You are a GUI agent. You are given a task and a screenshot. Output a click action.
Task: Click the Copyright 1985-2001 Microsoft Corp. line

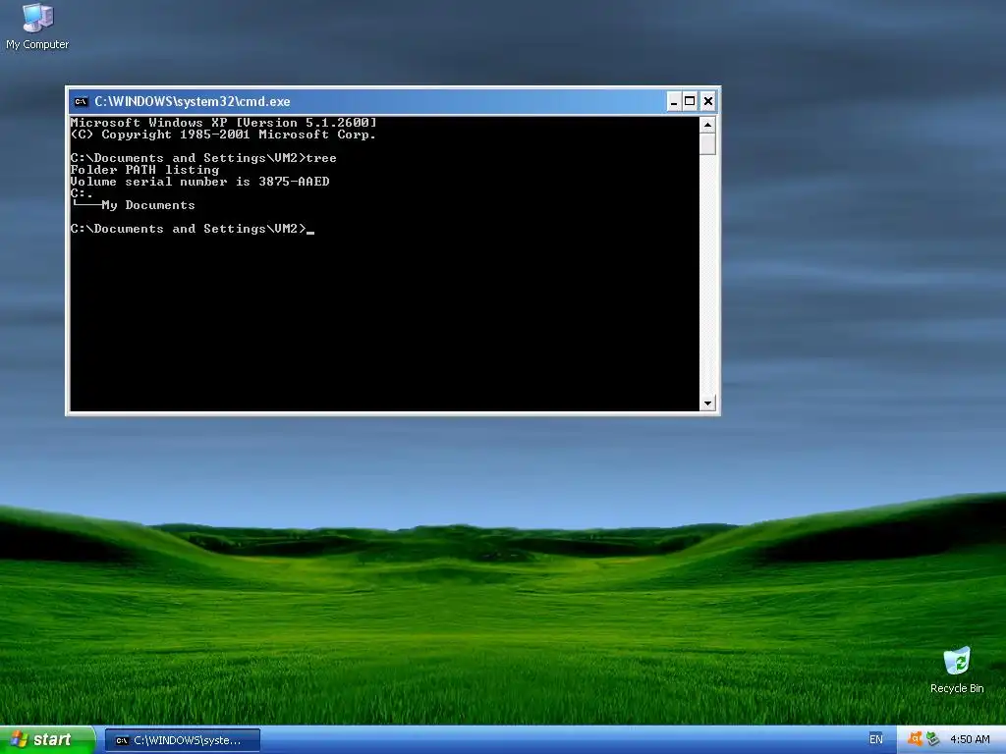(223, 135)
